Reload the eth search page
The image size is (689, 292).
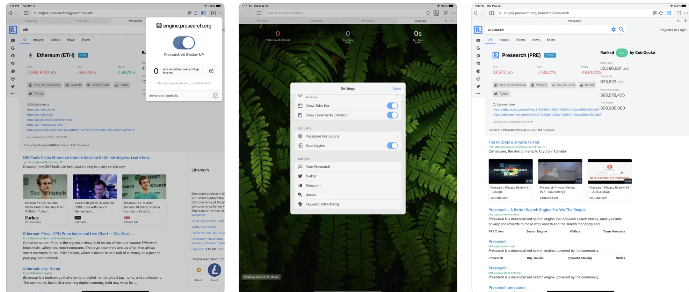coord(196,13)
